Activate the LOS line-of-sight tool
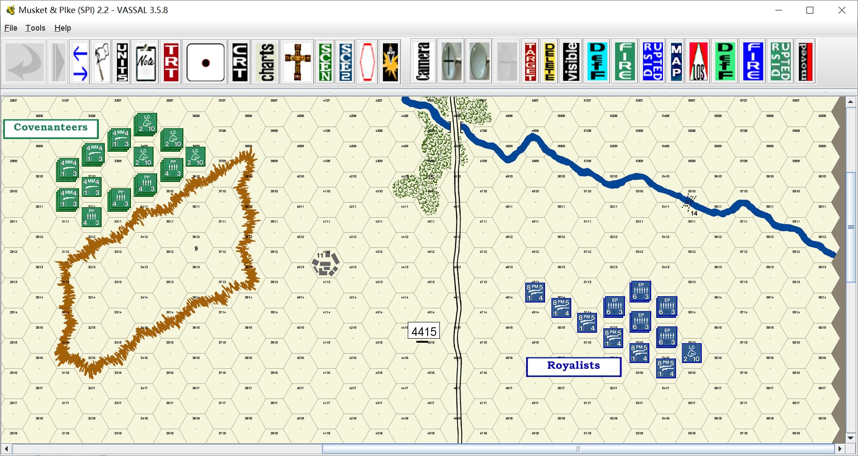The image size is (858, 456). click(698, 62)
